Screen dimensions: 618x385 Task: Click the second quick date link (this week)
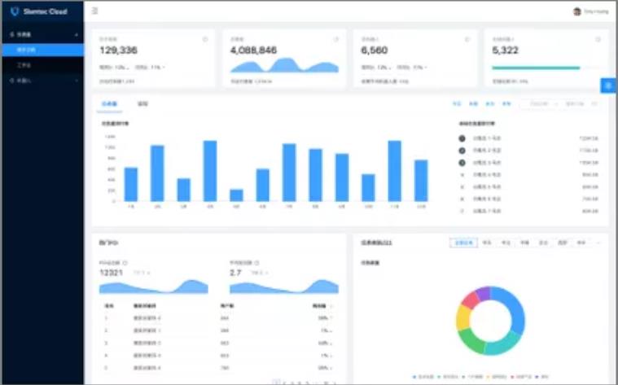click(473, 104)
